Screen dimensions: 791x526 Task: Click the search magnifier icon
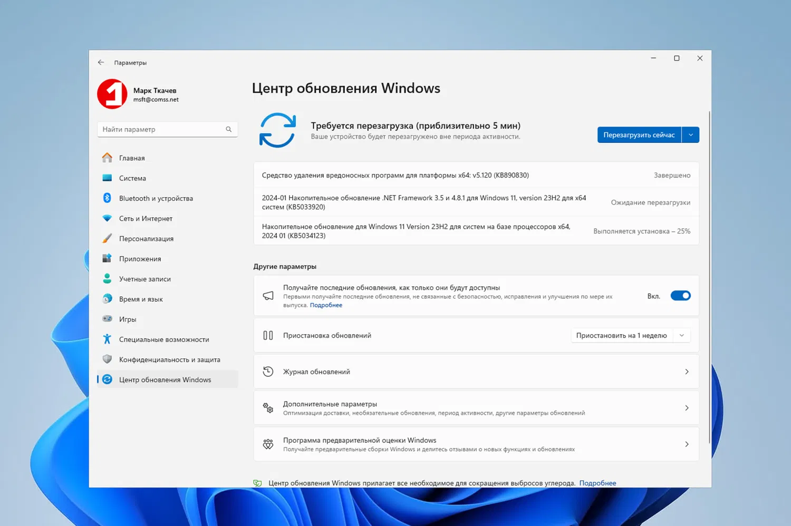tap(229, 129)
